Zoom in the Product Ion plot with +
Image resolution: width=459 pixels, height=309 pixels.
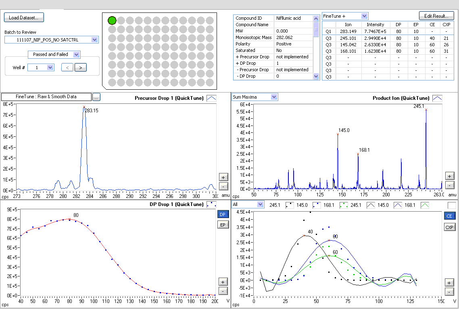click(x=450, y=176)
